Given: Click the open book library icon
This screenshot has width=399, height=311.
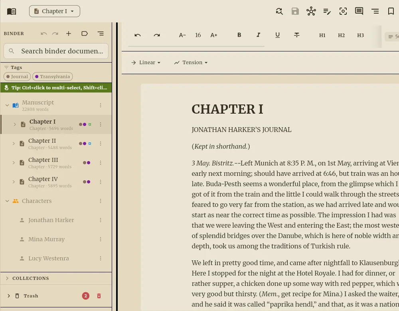Looking at the screenshot, I should (x=12, y=11).
